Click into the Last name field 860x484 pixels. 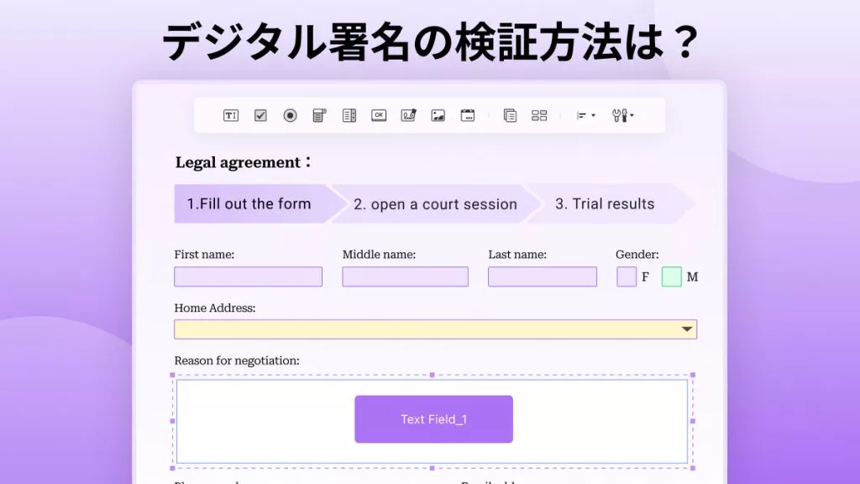pos(542,276)
